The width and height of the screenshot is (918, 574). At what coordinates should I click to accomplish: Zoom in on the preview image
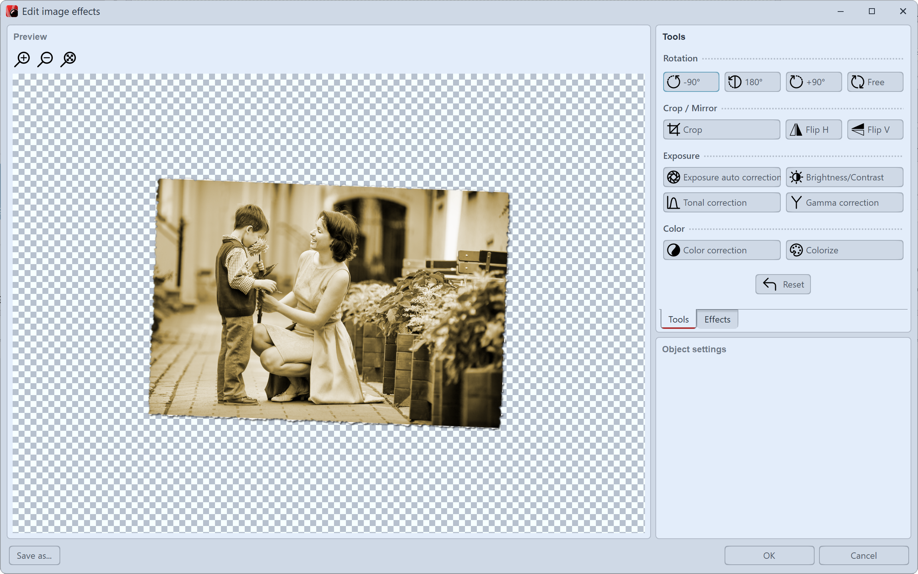[x=22, y=59]
